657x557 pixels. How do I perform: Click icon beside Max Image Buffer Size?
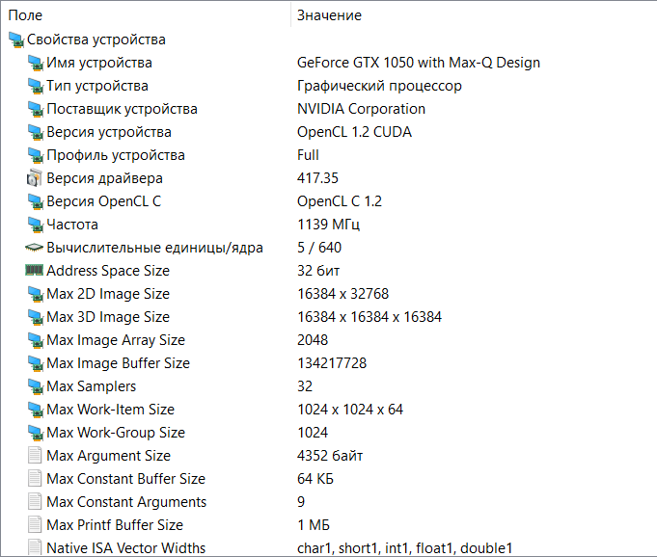click(35, 363)
